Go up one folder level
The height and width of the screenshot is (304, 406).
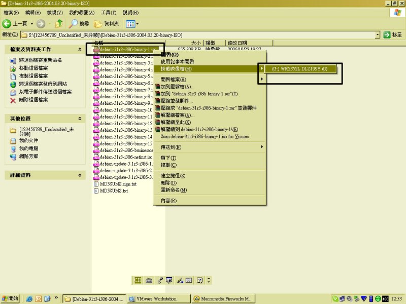coord(59,24)
